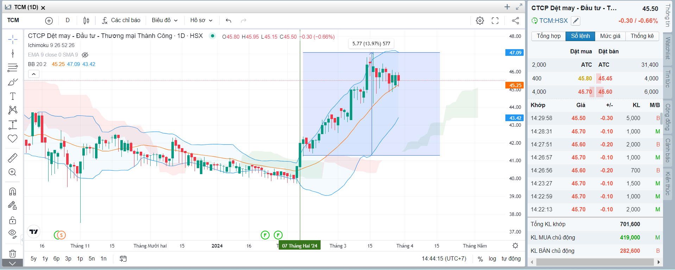Select the ruler measure tool
Viewport: 675px width, 270px height.
[x=13, y=158]
